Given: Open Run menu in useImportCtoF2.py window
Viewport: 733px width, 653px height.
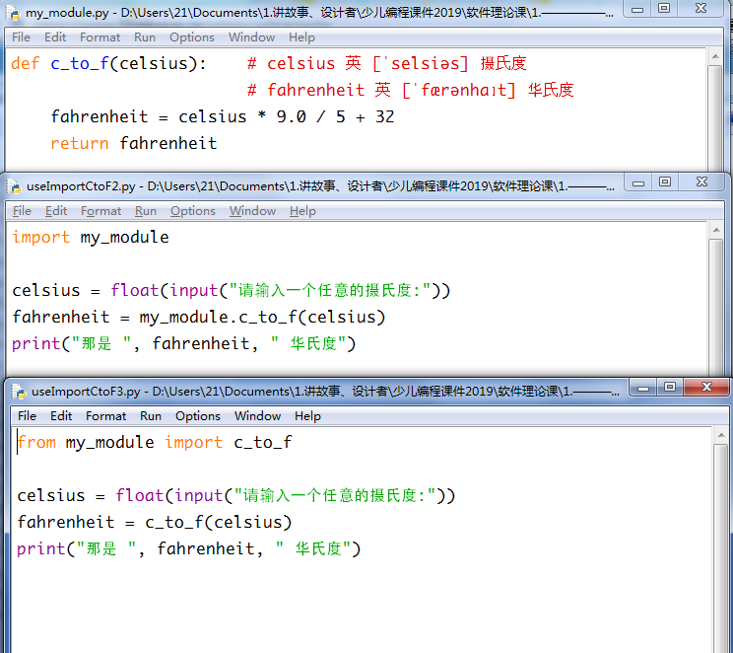Looking at the screenshot, I should (x=146, y=211).
